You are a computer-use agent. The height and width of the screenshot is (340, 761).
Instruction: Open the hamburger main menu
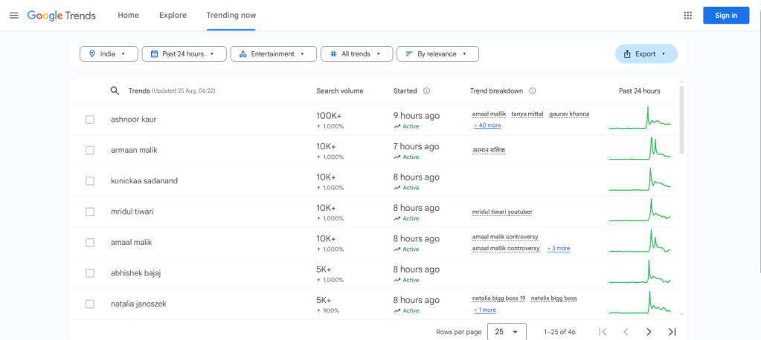[14, 16]
